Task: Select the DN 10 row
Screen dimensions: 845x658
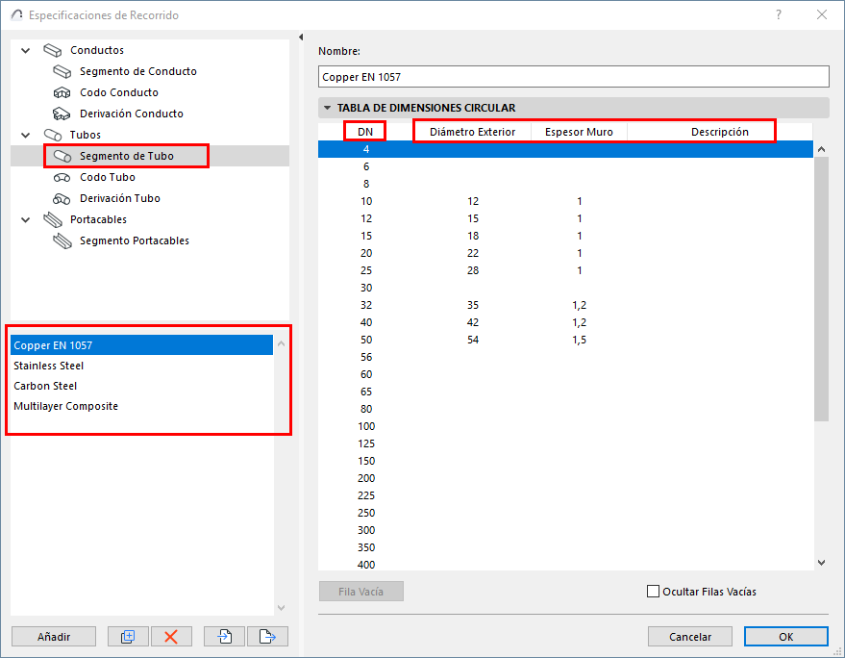Action: coord(565,201)
